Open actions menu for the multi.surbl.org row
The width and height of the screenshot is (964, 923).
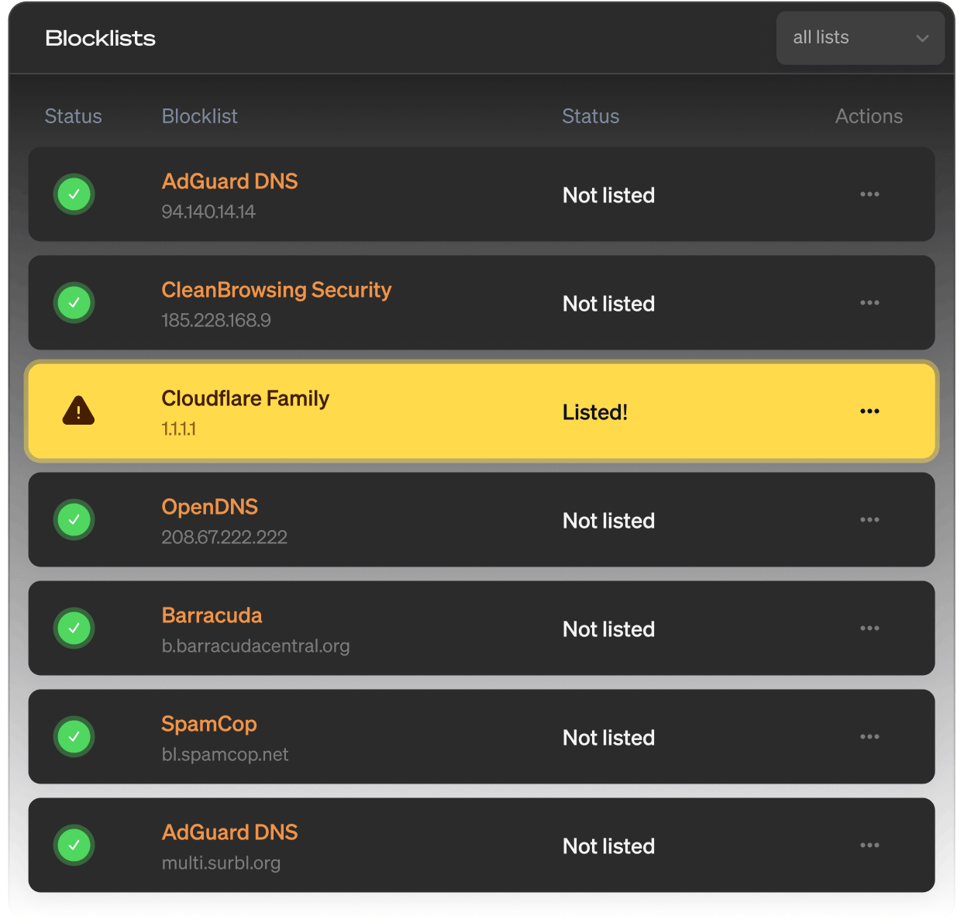coord(869,846)
